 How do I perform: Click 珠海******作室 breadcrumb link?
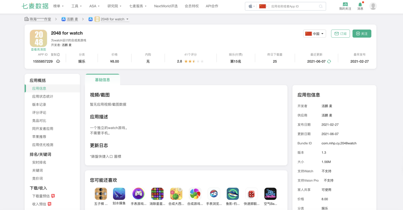[x=40, y=19]
